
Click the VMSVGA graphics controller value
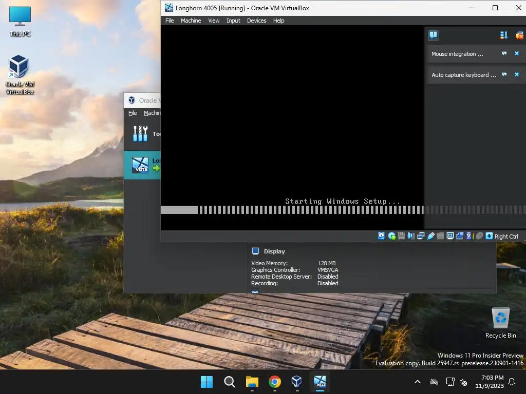coord(328,270)
